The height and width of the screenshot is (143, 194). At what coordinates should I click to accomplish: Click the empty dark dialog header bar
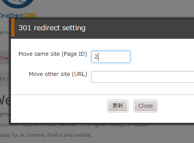(140, 28)
